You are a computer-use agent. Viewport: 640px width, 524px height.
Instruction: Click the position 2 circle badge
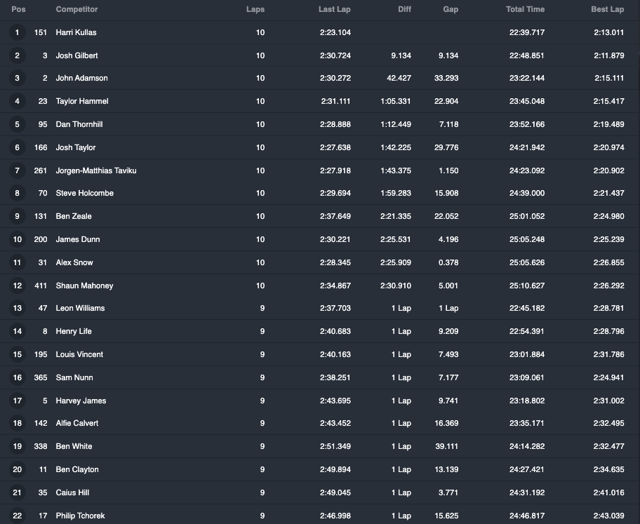(x=17, y=55)
